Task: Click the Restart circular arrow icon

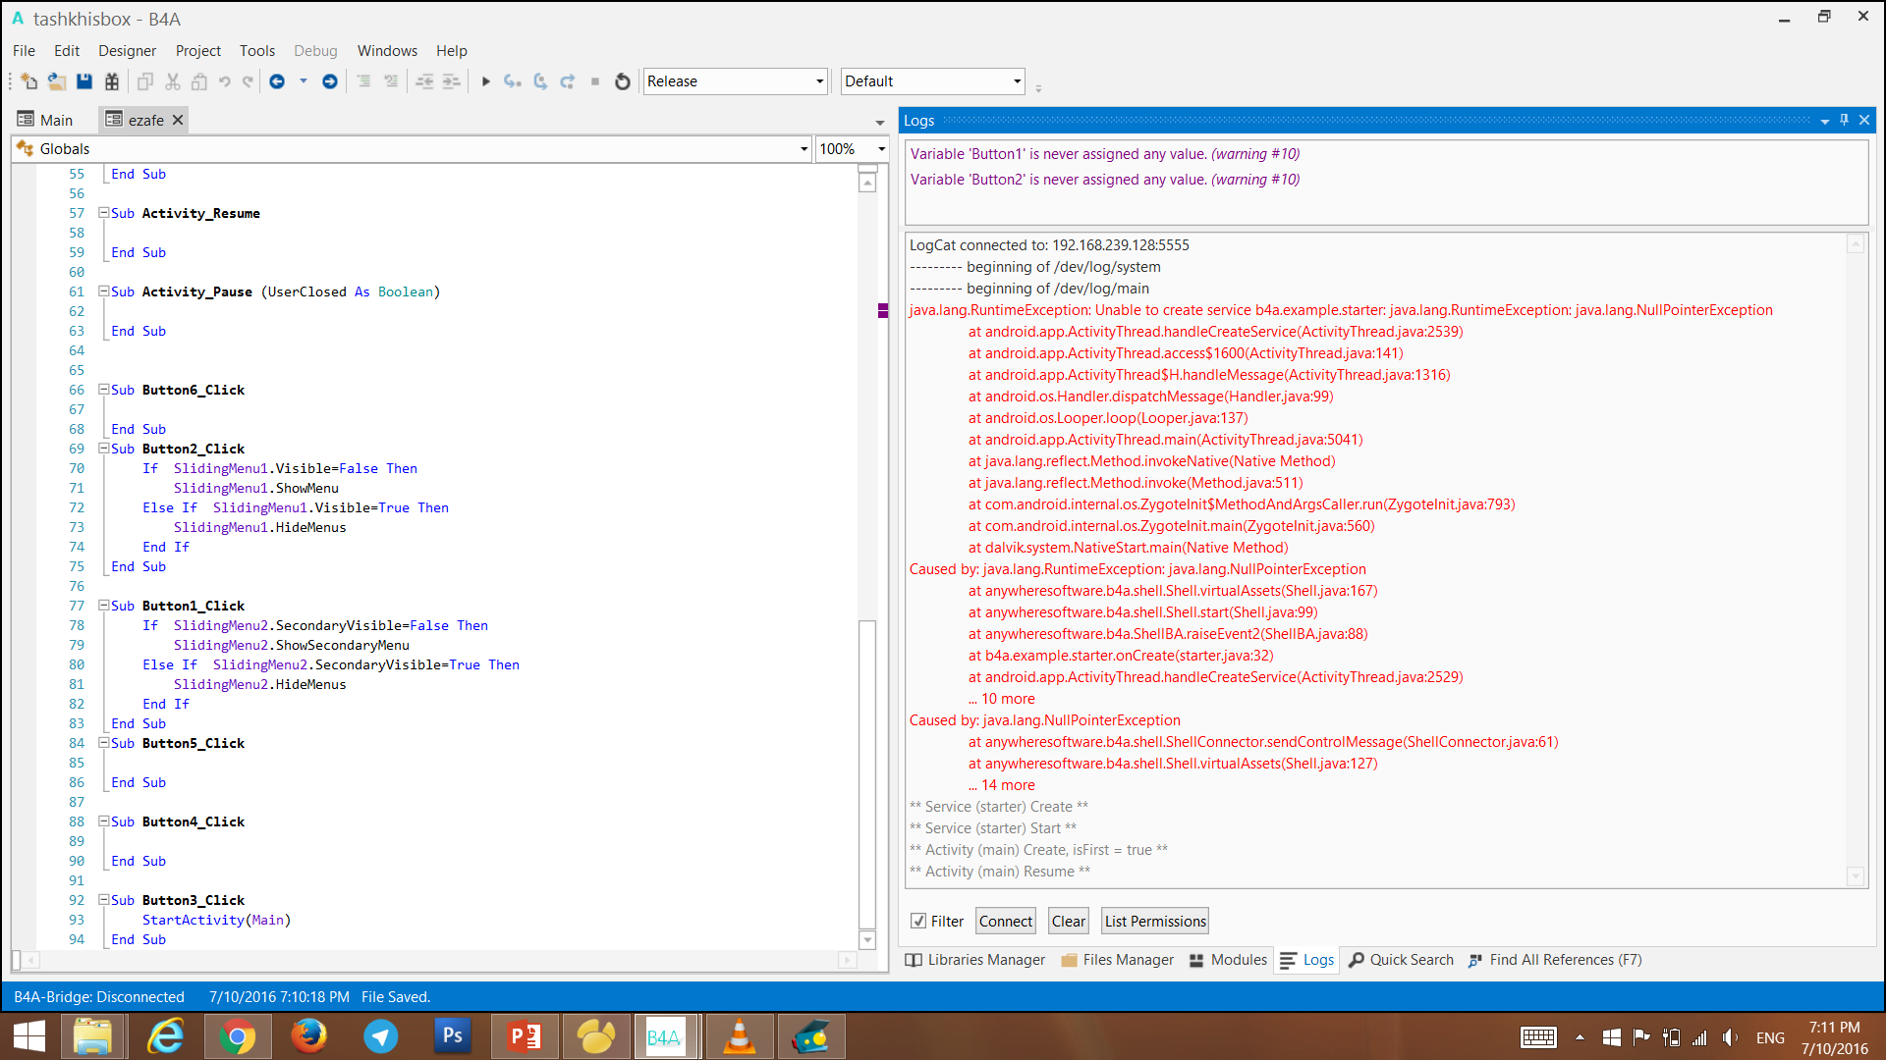Action: coord(622,81)
